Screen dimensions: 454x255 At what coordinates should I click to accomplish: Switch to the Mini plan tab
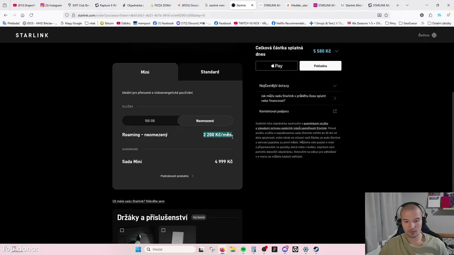[x=145, y=72]
